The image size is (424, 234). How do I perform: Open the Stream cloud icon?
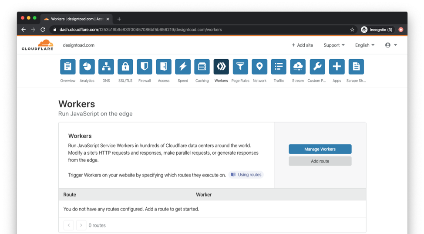298,67
